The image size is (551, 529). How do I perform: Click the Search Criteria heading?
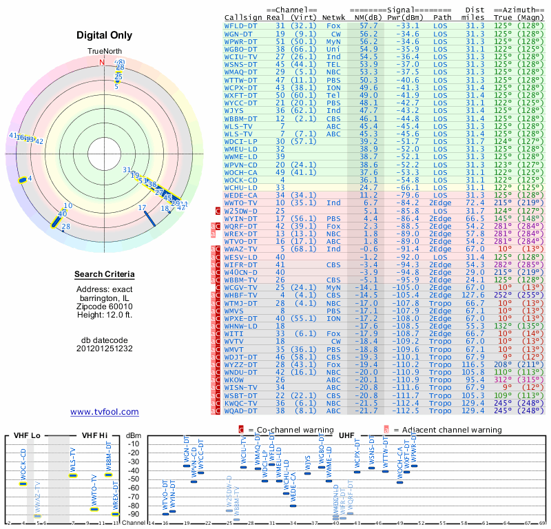[105, 275]
